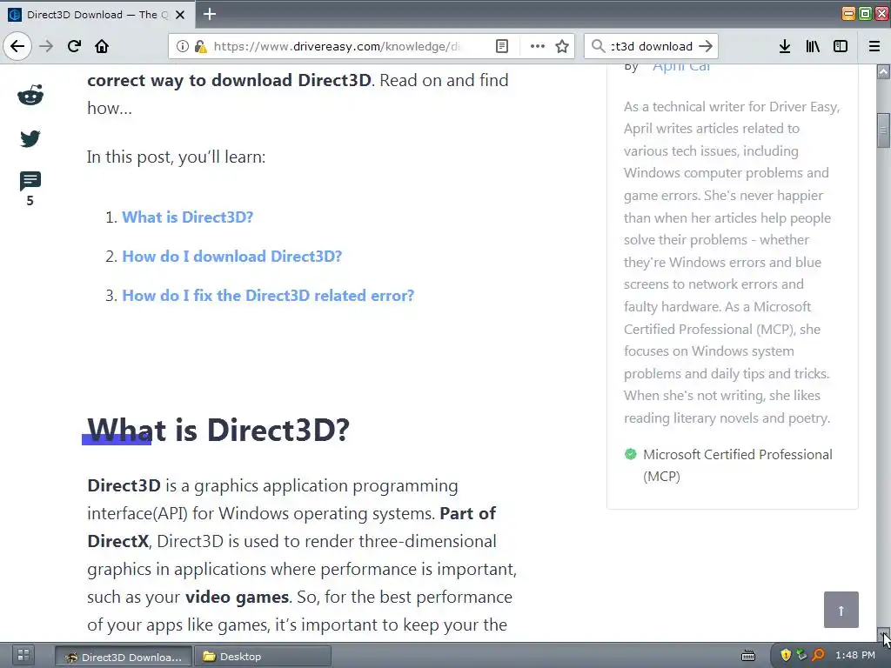
Task: Switch to Desktop taskbar item
Action: [x=263, y=657]
